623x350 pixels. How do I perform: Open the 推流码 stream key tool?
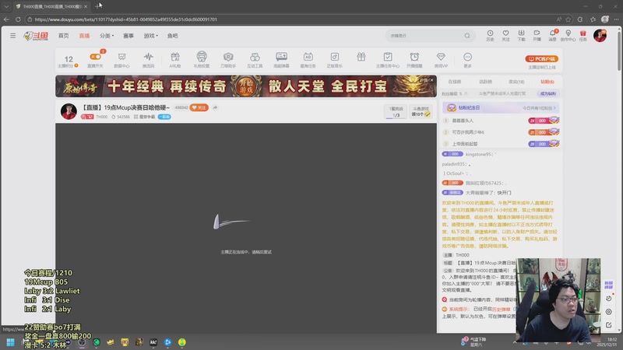149,60
